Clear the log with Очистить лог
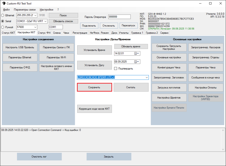 pyautogui.click(x=39, y=157)
